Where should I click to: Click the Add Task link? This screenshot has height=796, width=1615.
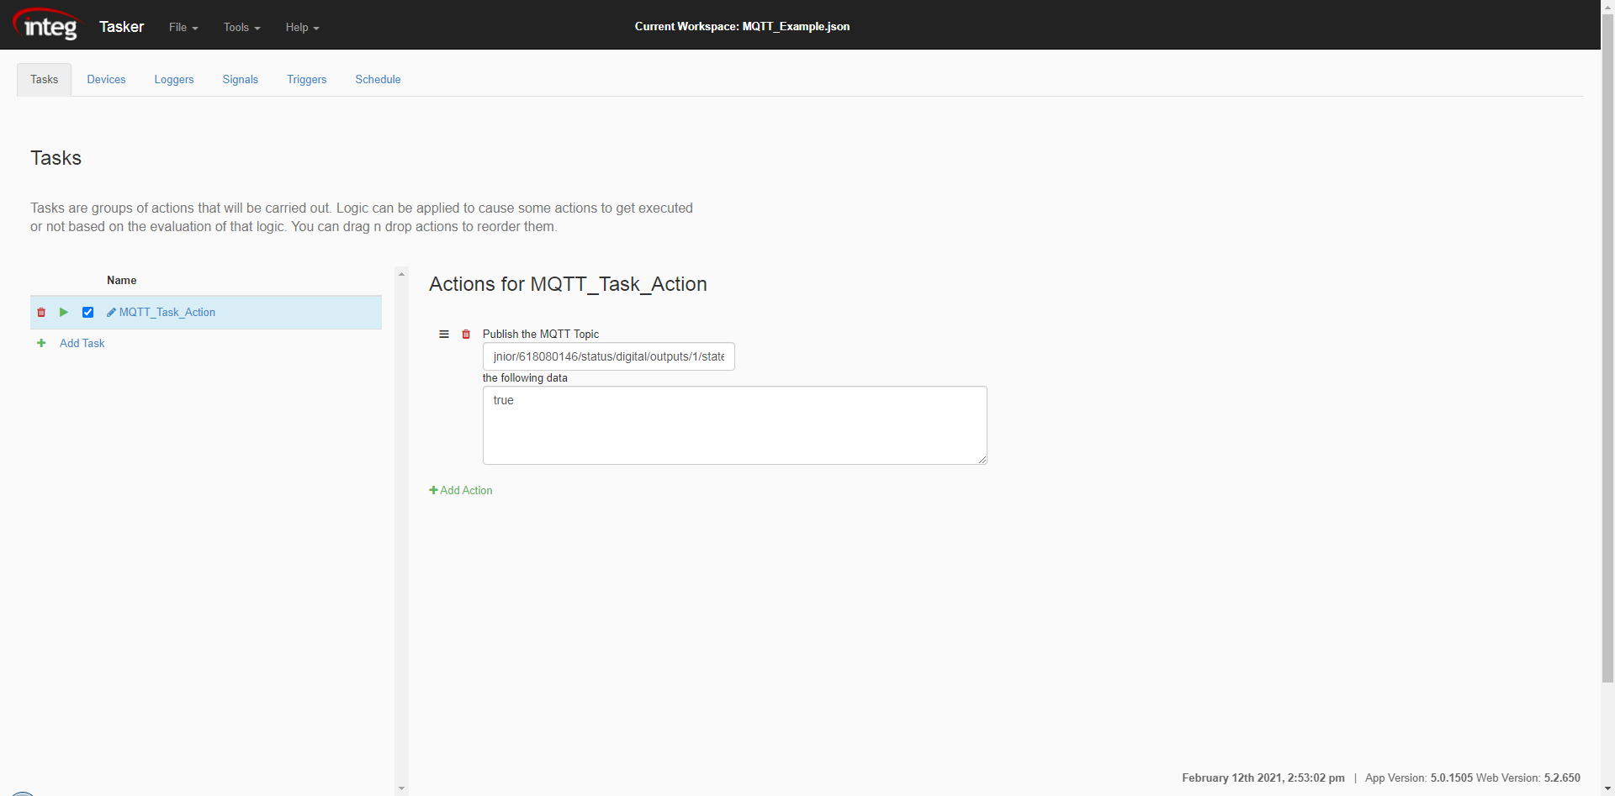pos(82,343)
